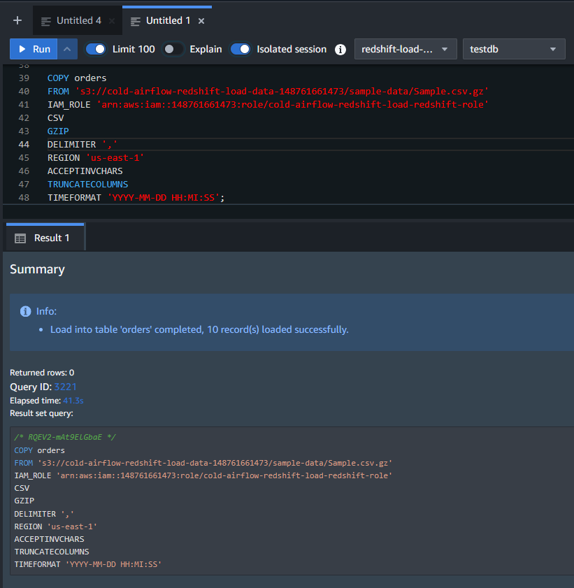
Task: Close the Untitled 1 tab
Action: (201, 21)
